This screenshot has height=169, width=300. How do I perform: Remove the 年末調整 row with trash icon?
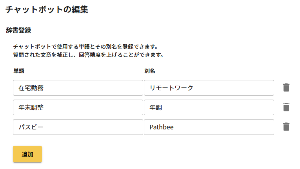[286, 107]
